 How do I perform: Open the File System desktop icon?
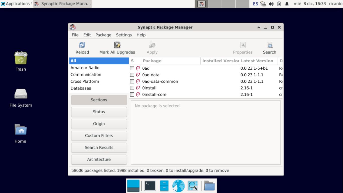point(21,94)
